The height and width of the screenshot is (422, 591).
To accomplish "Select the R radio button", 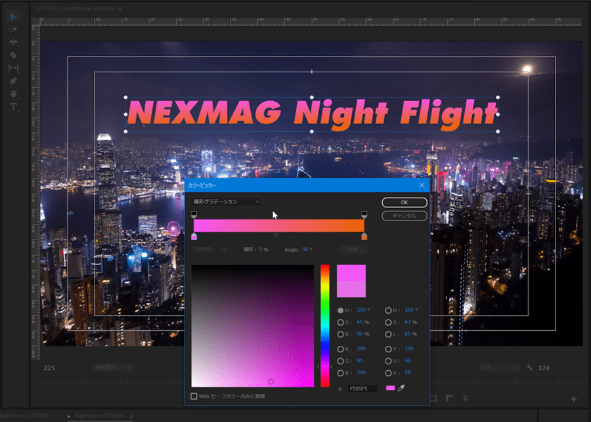I will (340, 349).
